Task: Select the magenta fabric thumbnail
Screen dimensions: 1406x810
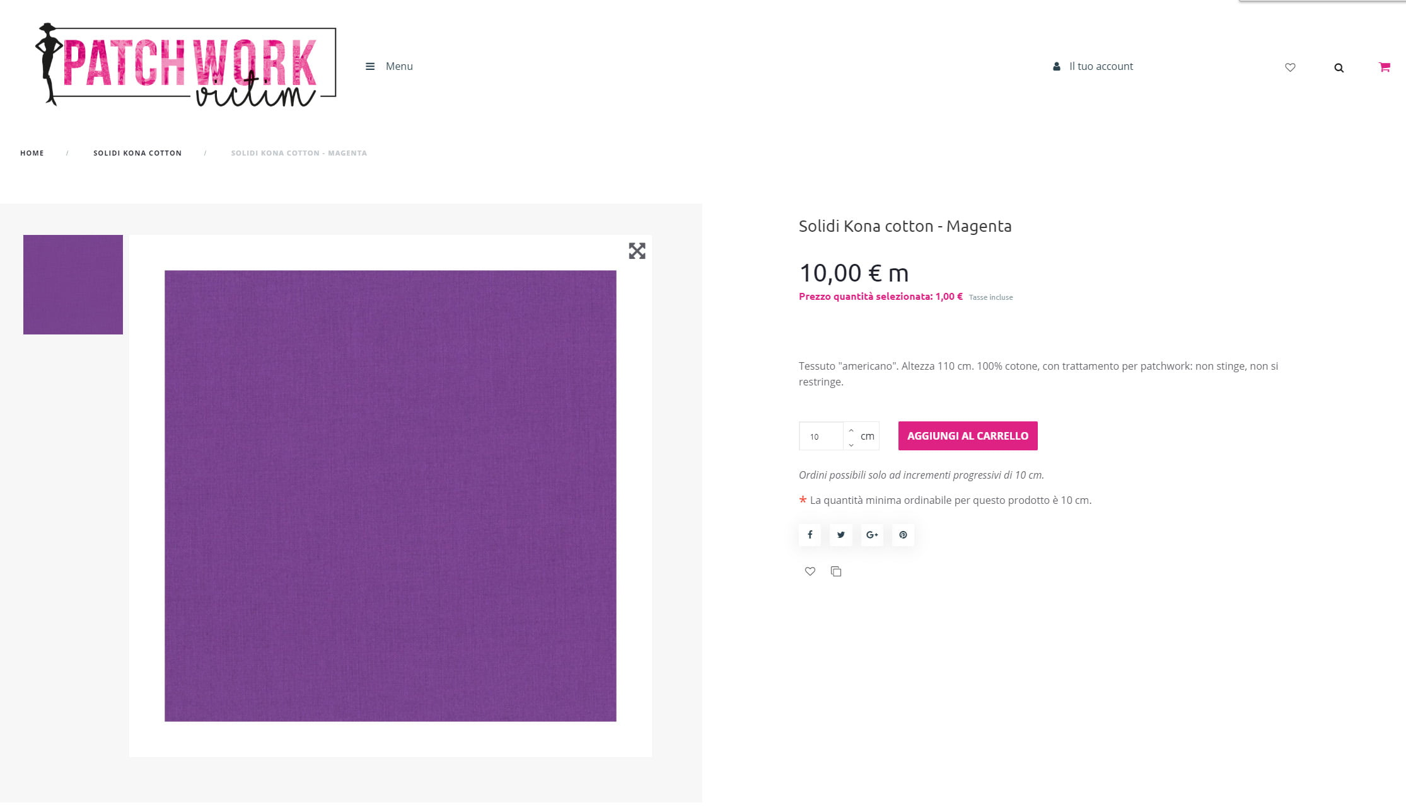Action: (73, 285)
